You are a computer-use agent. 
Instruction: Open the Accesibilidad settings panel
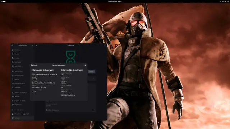coord(22,110)
